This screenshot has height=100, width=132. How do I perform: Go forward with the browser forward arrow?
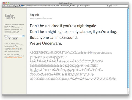(7, 6)
